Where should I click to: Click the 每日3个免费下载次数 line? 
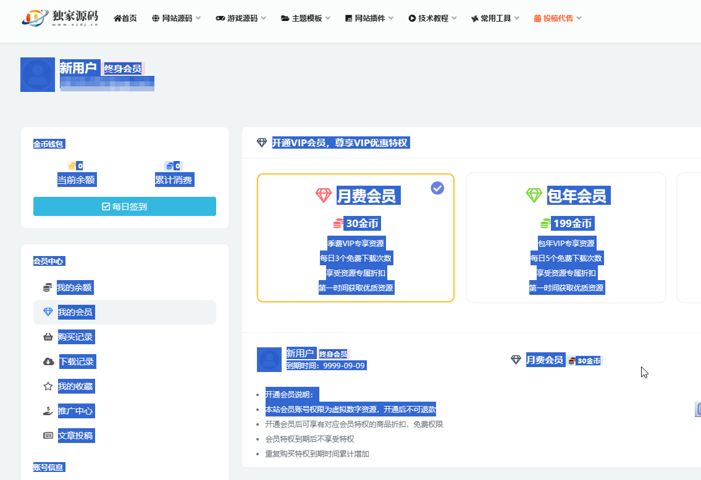click(x=356, y=258)
